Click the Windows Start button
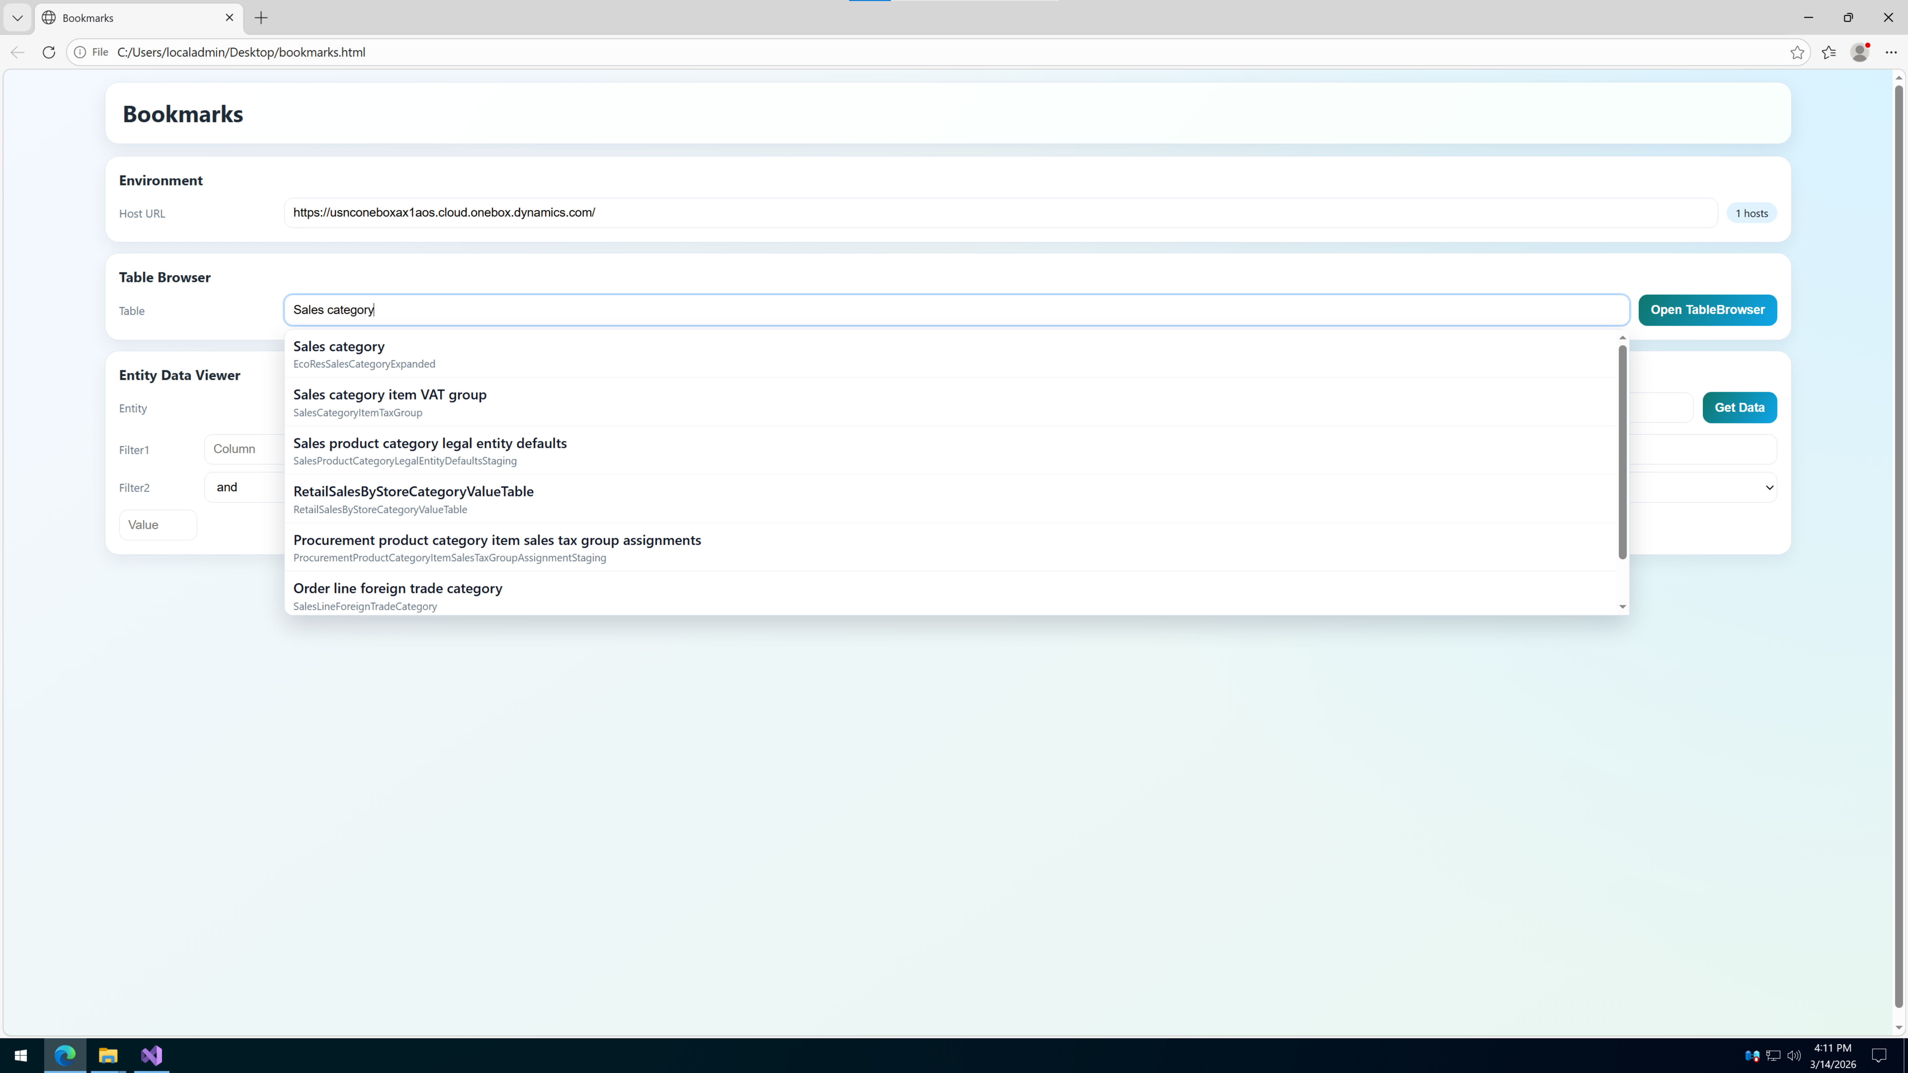1908x1073 pixels. click(21, 1055)
